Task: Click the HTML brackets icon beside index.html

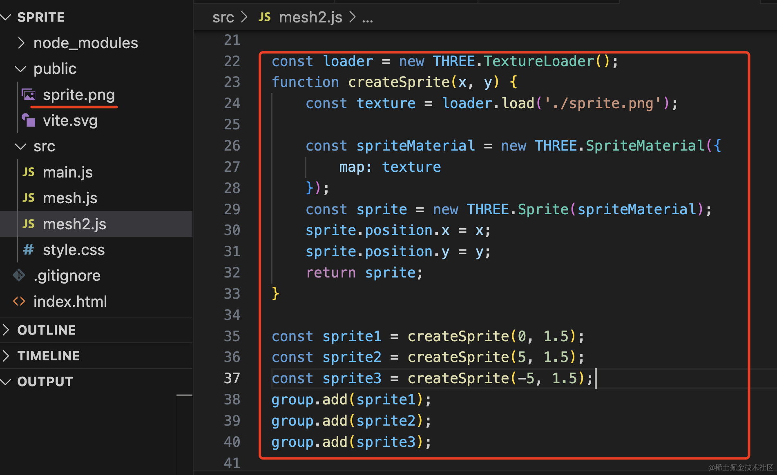Action: (19, 301)
